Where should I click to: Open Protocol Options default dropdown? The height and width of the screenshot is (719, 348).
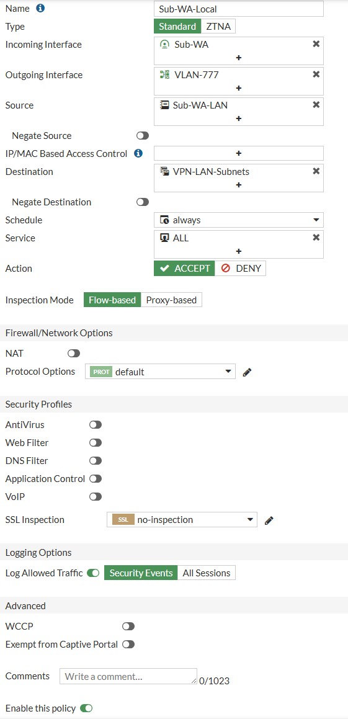(x=160, y=372)
